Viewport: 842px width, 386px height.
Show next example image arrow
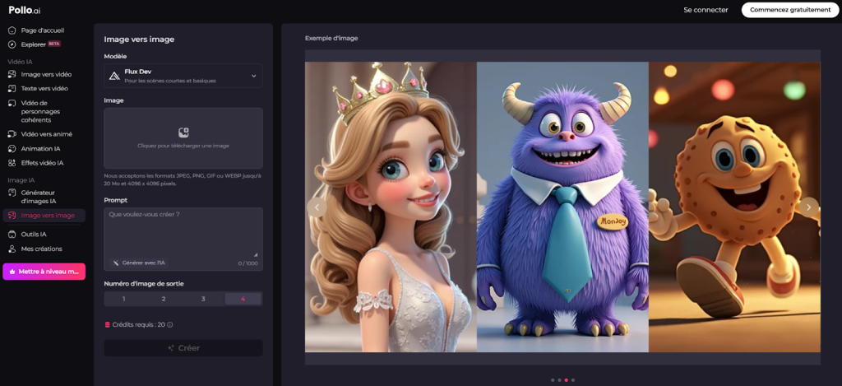(x=809, y=207)
